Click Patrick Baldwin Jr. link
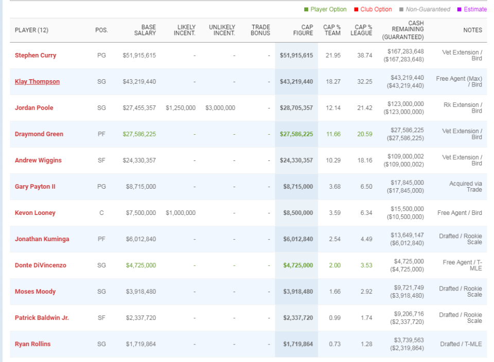This screenshot has width=494, height=362. [42, 318]
